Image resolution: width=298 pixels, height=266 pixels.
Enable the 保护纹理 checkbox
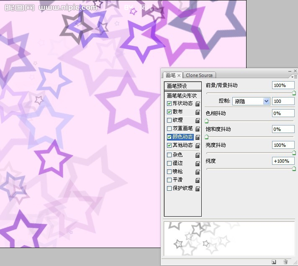[x=169, y=188]
